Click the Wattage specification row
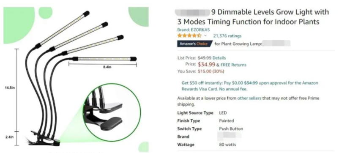Viewport: 358px width, 153px height. click(207, 145)
